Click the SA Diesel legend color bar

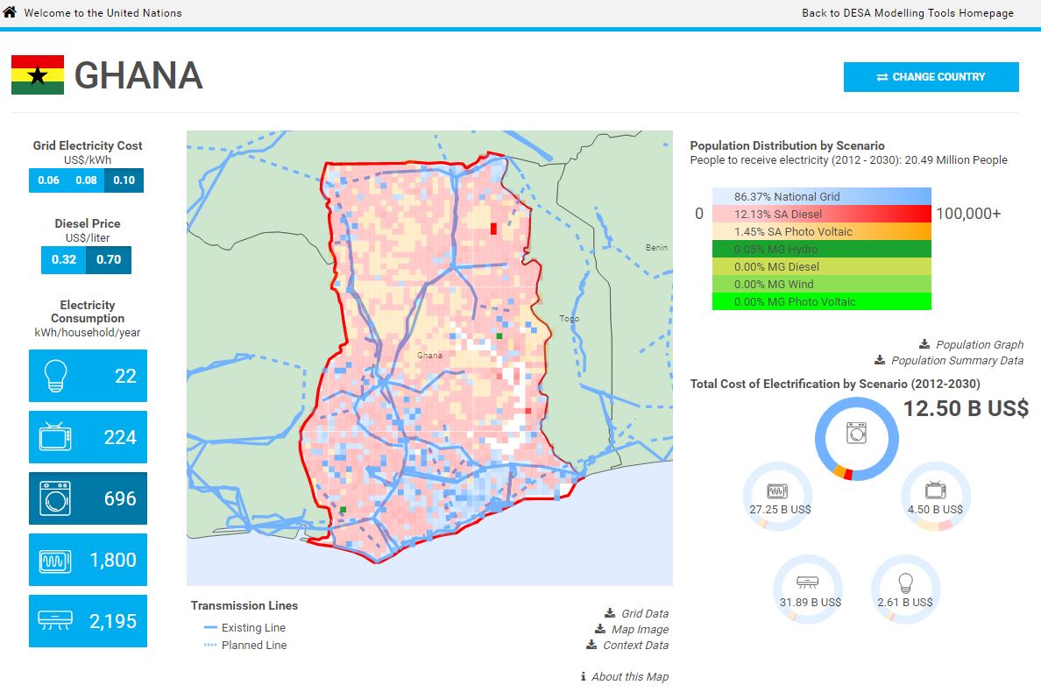(x=821, y=215)
